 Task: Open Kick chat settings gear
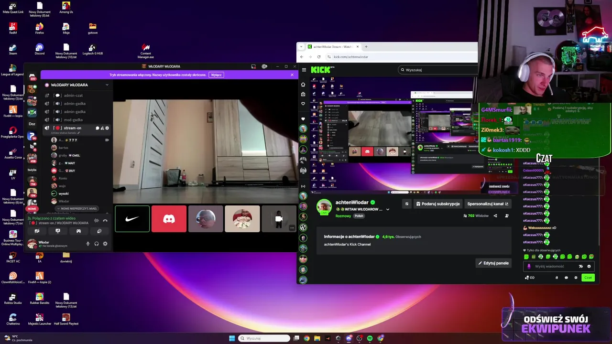tap(576, 278)
